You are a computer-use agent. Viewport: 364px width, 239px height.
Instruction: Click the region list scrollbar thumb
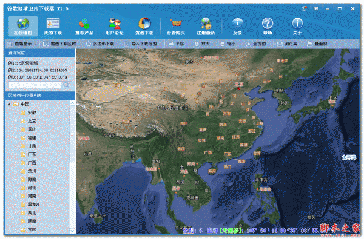(72, 134)
